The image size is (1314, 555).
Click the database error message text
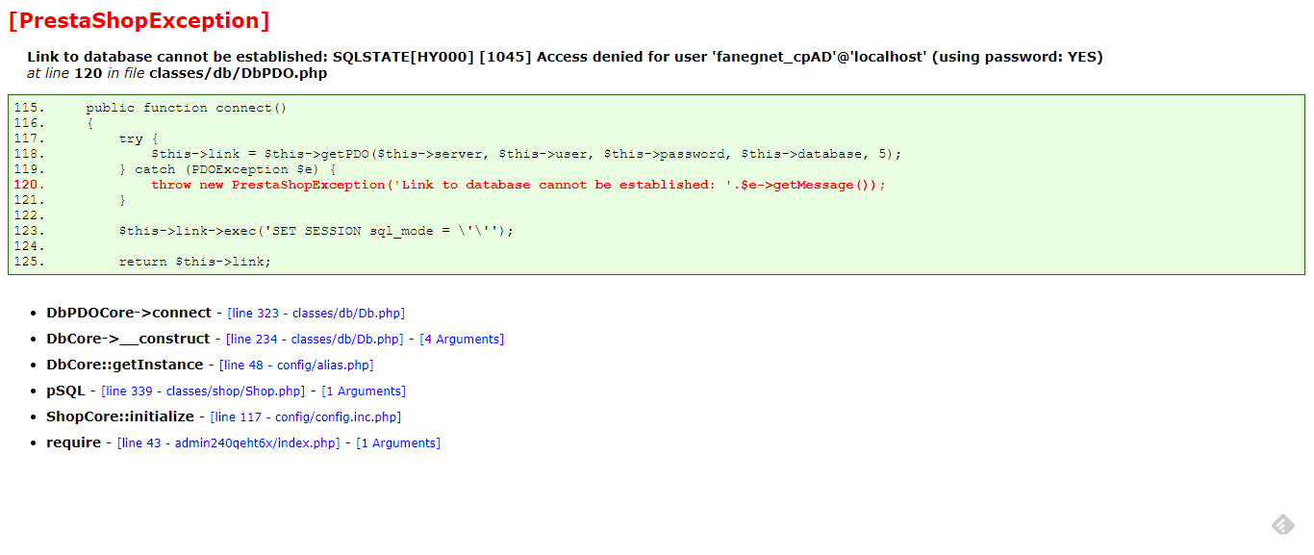tap(565, 57)
